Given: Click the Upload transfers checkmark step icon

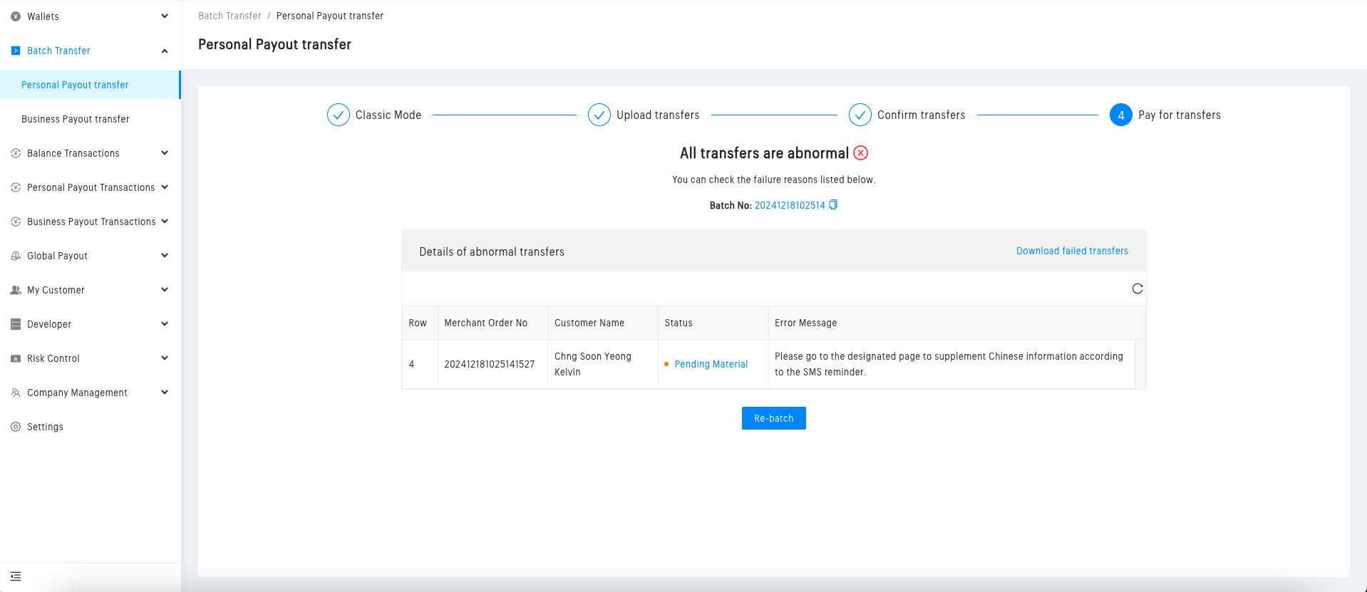Looking at the screenshot, I should pos(599,115).
